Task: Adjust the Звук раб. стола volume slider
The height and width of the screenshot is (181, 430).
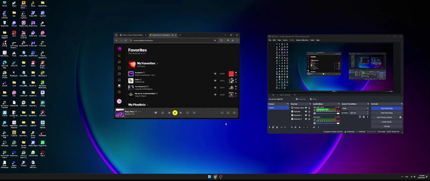Action: (328, 113)
